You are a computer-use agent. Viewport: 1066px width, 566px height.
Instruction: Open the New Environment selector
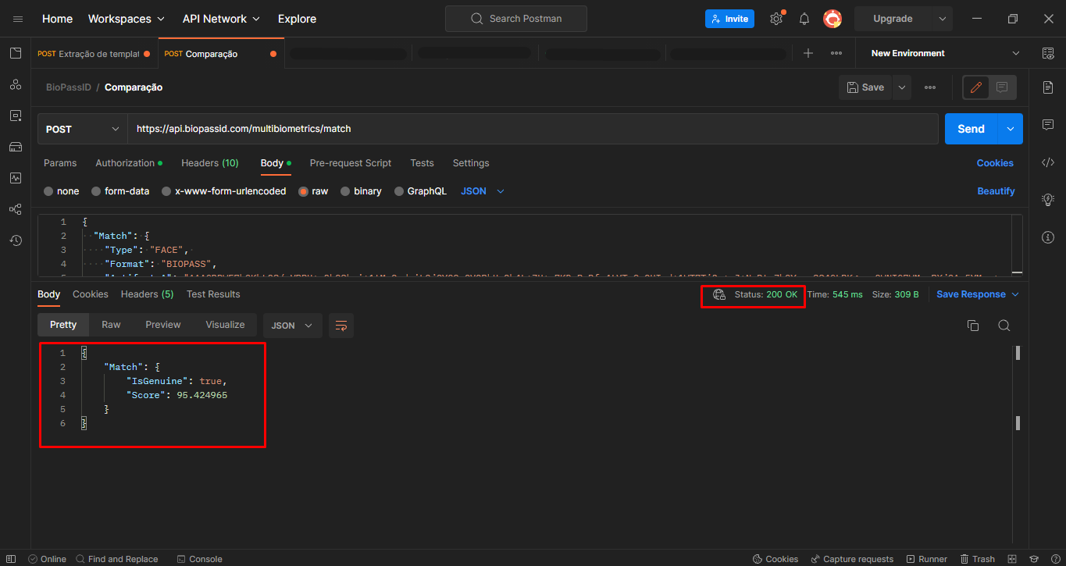click(x=945, y=53)
